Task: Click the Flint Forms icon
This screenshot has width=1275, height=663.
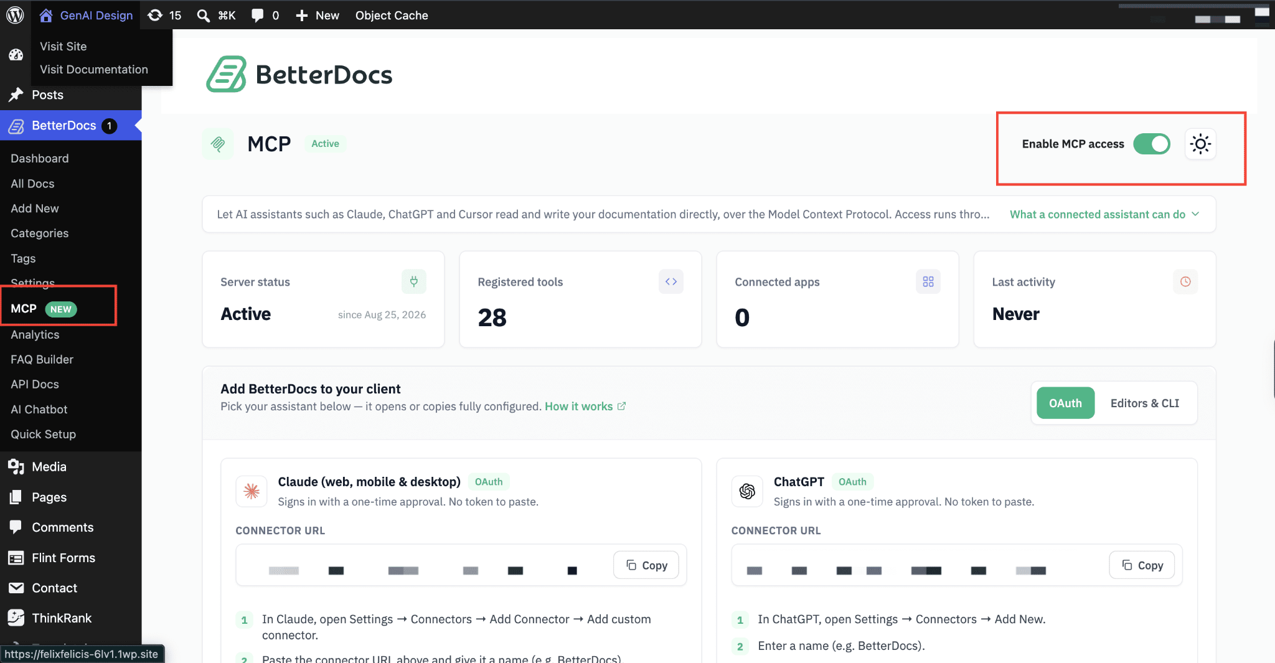Action: coord(16,558)
